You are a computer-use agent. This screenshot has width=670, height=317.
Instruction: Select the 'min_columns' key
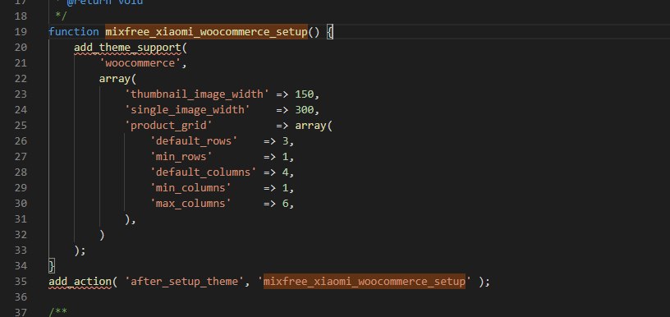[190, 188]
